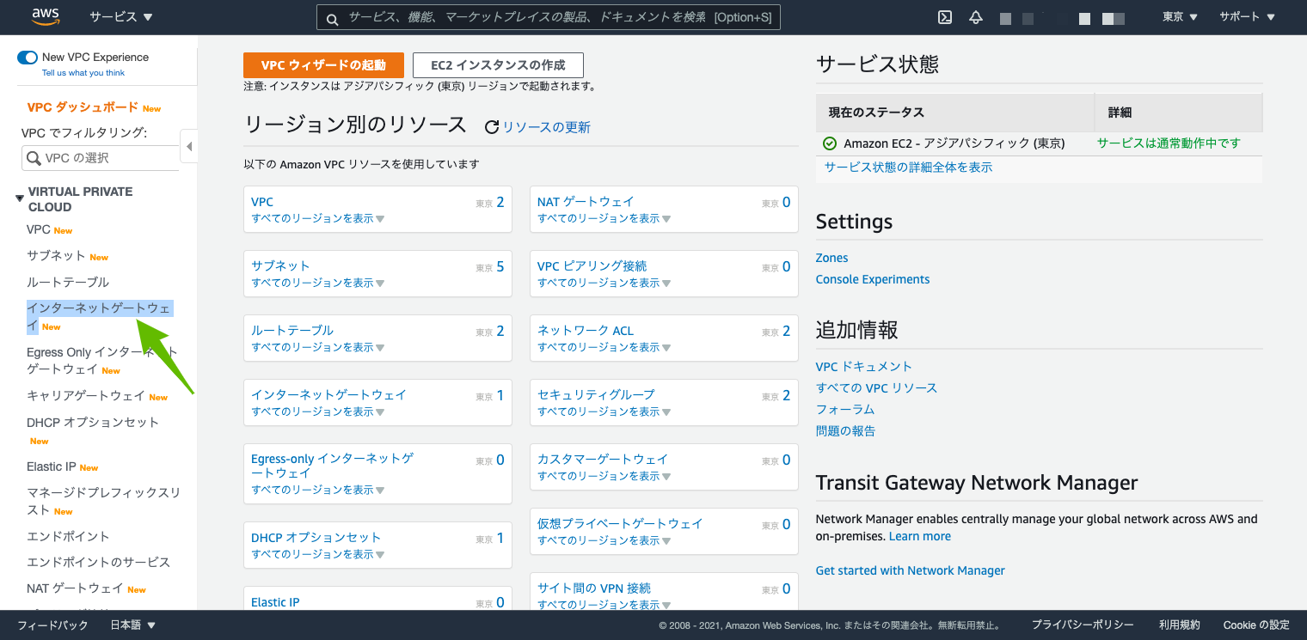The image size is (1307, 640).
Task: Select キャリアゲートウェイ in the sidebar
Action: [86, 396]
